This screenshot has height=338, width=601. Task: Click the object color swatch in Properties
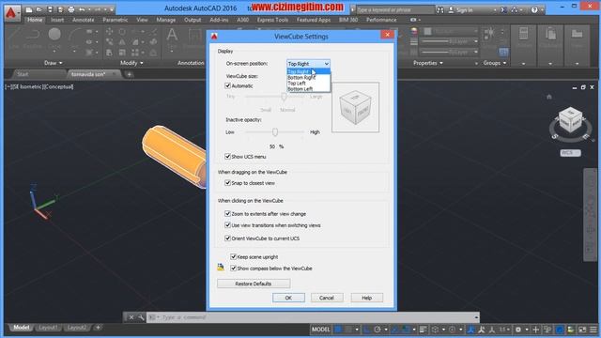pos(428,31)
